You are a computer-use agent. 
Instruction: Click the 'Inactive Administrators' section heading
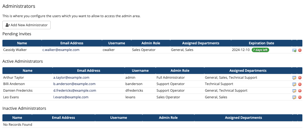click(x=24, y=108)
